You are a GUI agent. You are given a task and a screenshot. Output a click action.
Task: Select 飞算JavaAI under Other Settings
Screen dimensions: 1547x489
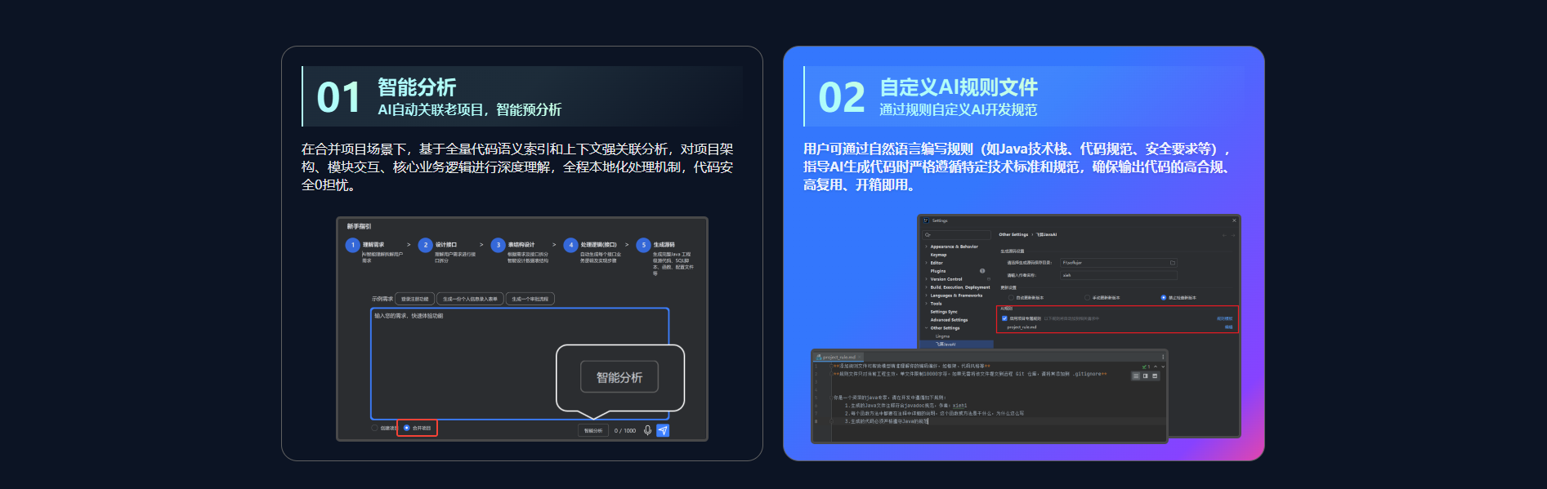tap(946, 345)
